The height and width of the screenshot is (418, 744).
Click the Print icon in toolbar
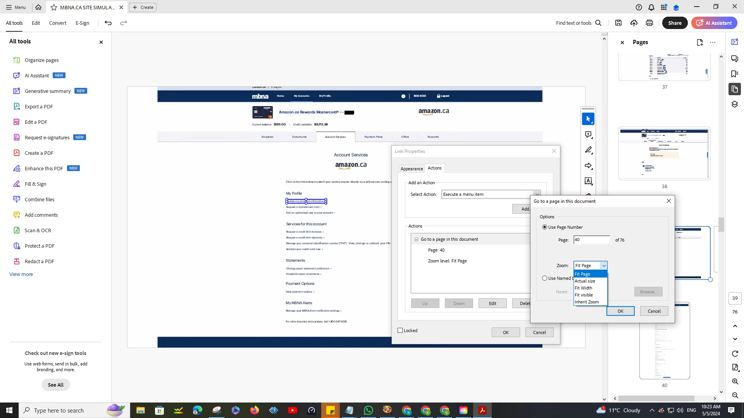coord(649,23)
